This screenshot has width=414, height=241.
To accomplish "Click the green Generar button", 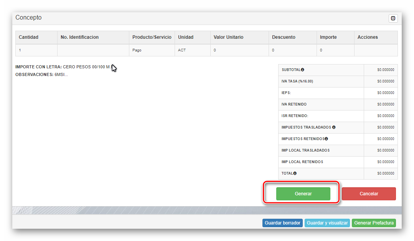I will (x=303, y=194).
